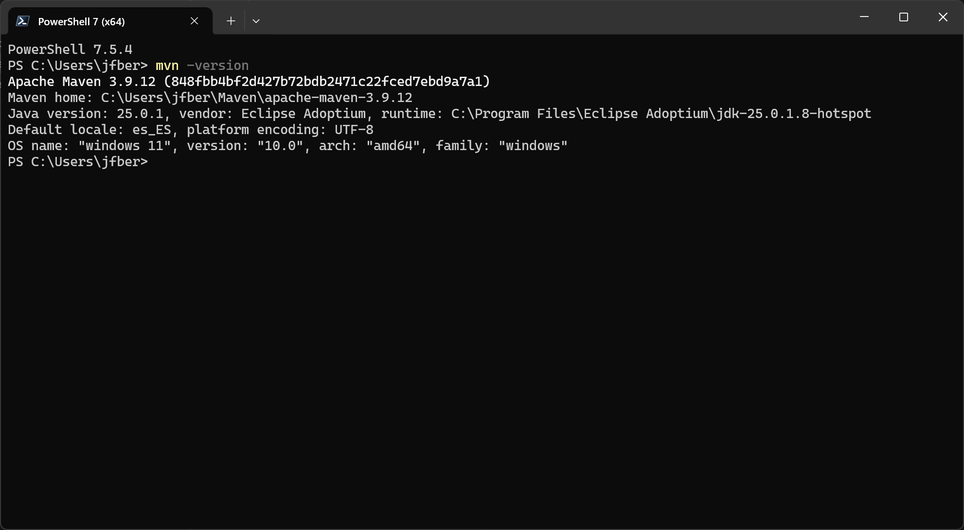
Task: Expand the terminal profile selector menu
Action: [257, 21]
